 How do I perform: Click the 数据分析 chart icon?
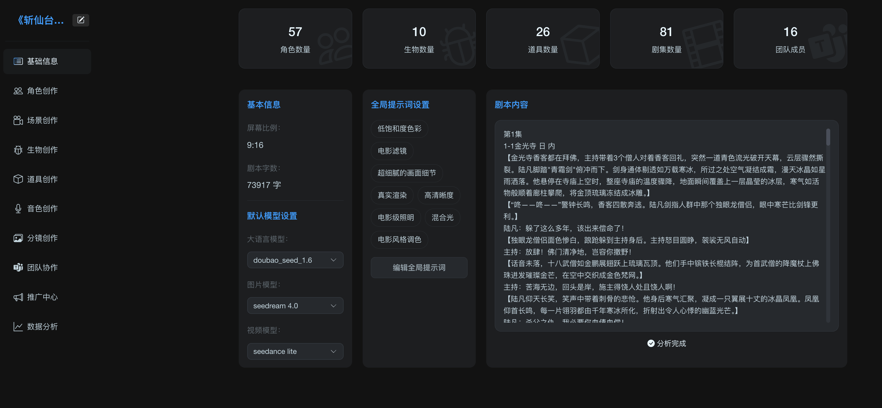coord(18,326)
